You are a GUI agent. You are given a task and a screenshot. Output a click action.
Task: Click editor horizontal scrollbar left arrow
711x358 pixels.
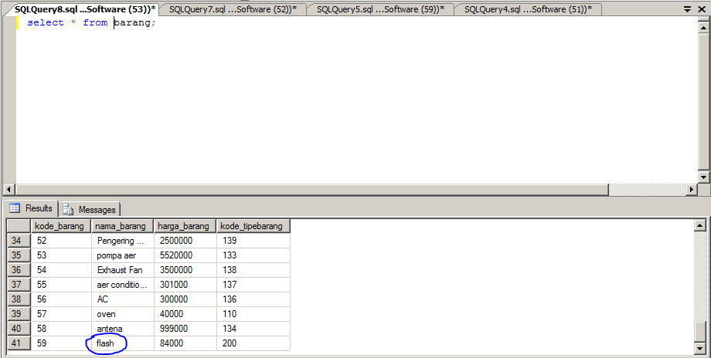(x=9, y=189)
